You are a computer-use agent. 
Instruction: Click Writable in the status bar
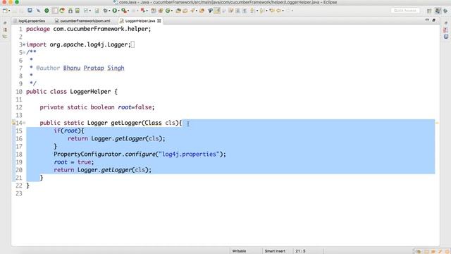[x=239, y=251]
